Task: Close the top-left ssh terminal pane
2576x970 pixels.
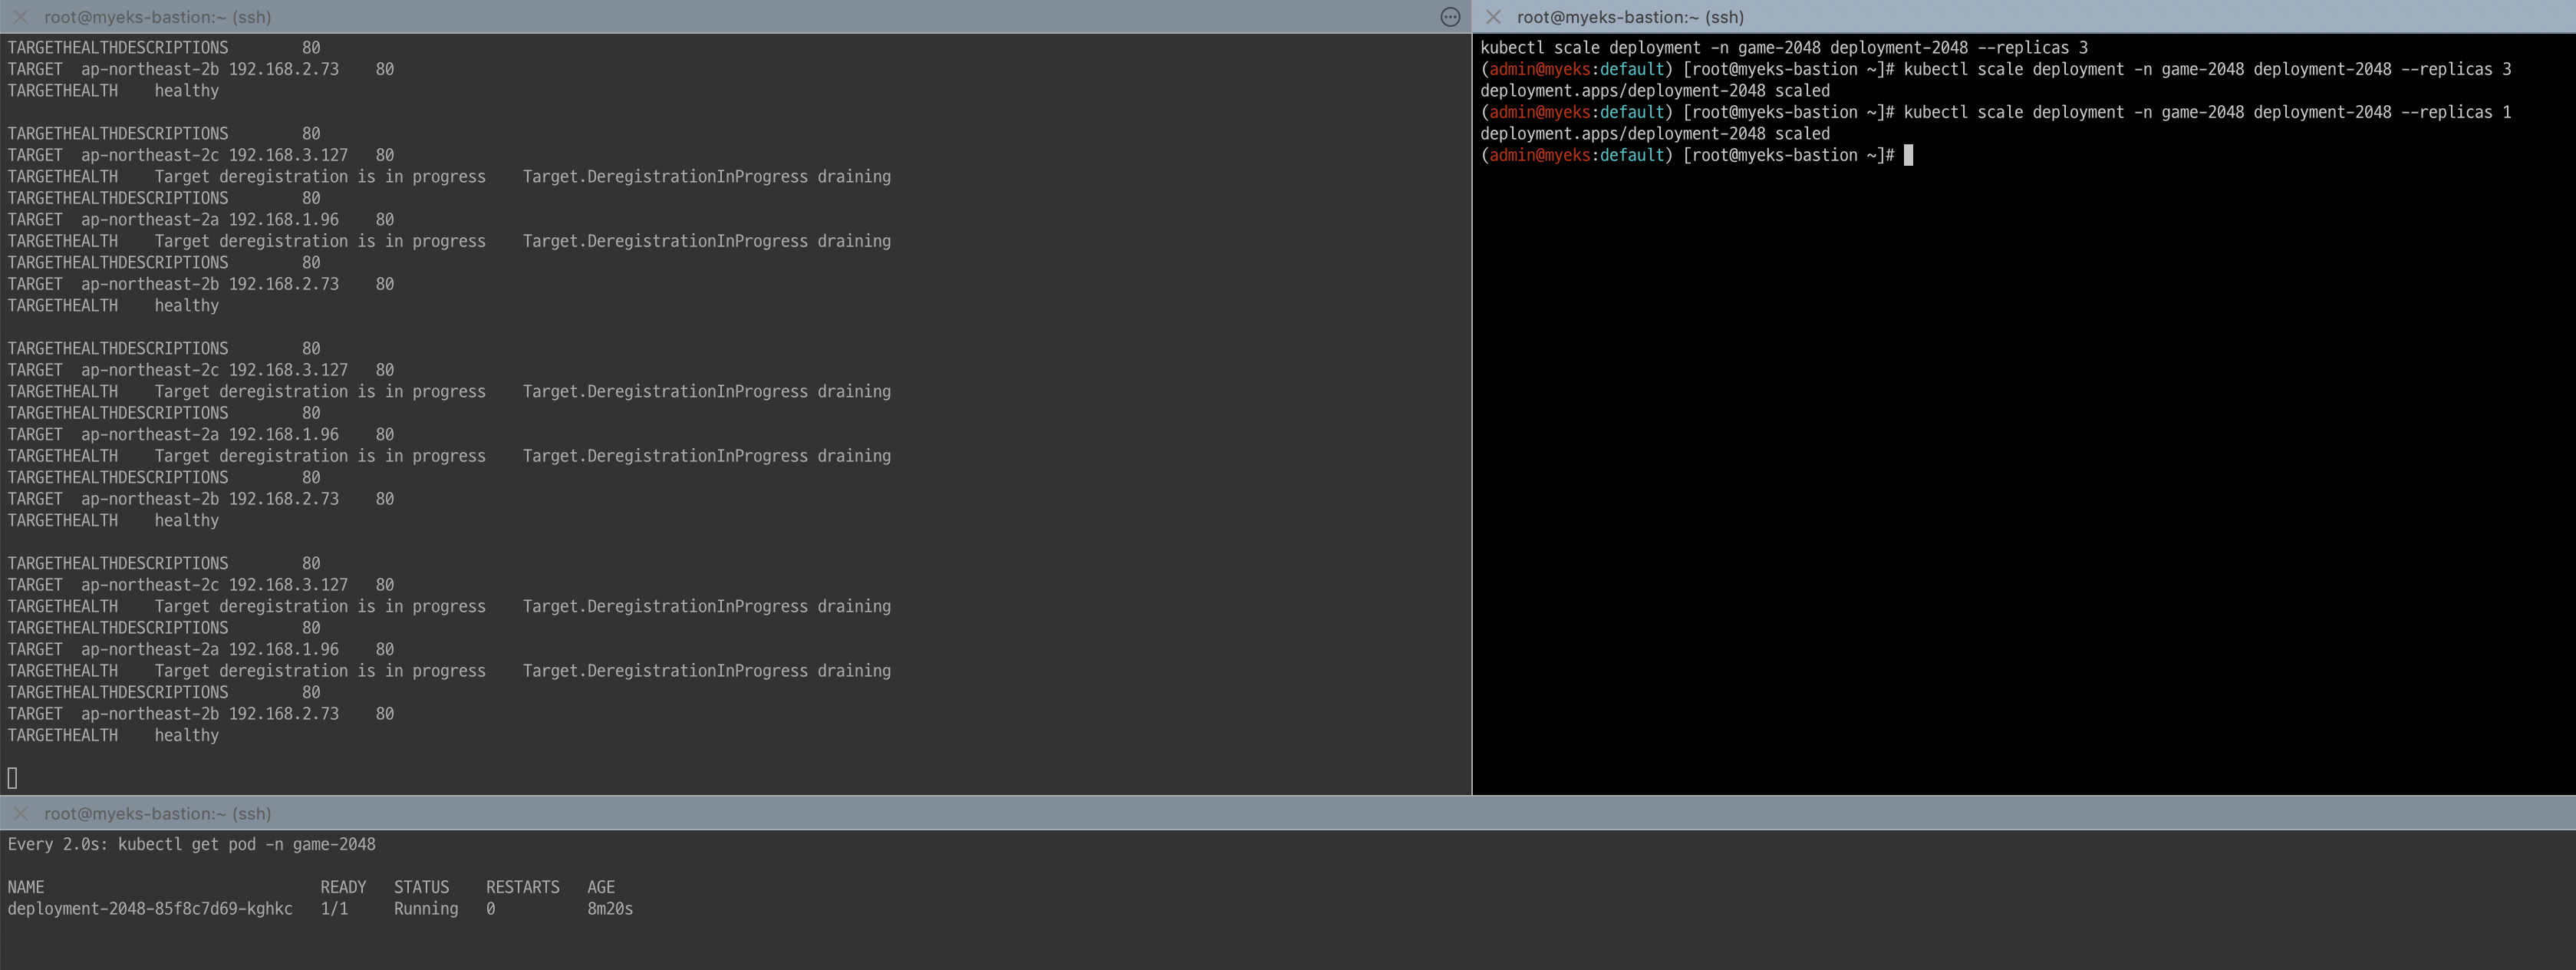Action: tap(20, 17)
